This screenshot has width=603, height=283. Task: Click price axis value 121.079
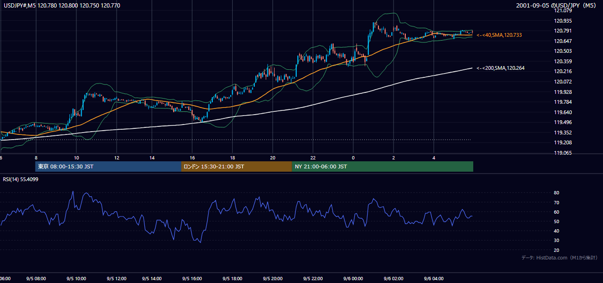click(563, 10)
